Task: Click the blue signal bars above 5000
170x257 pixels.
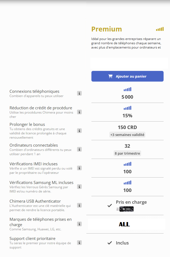Action: (127, 90)
